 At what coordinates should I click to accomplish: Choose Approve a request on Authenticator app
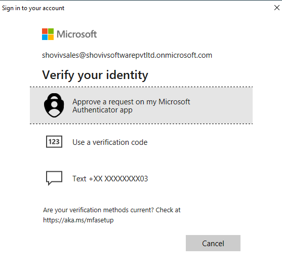click(141, 105)
